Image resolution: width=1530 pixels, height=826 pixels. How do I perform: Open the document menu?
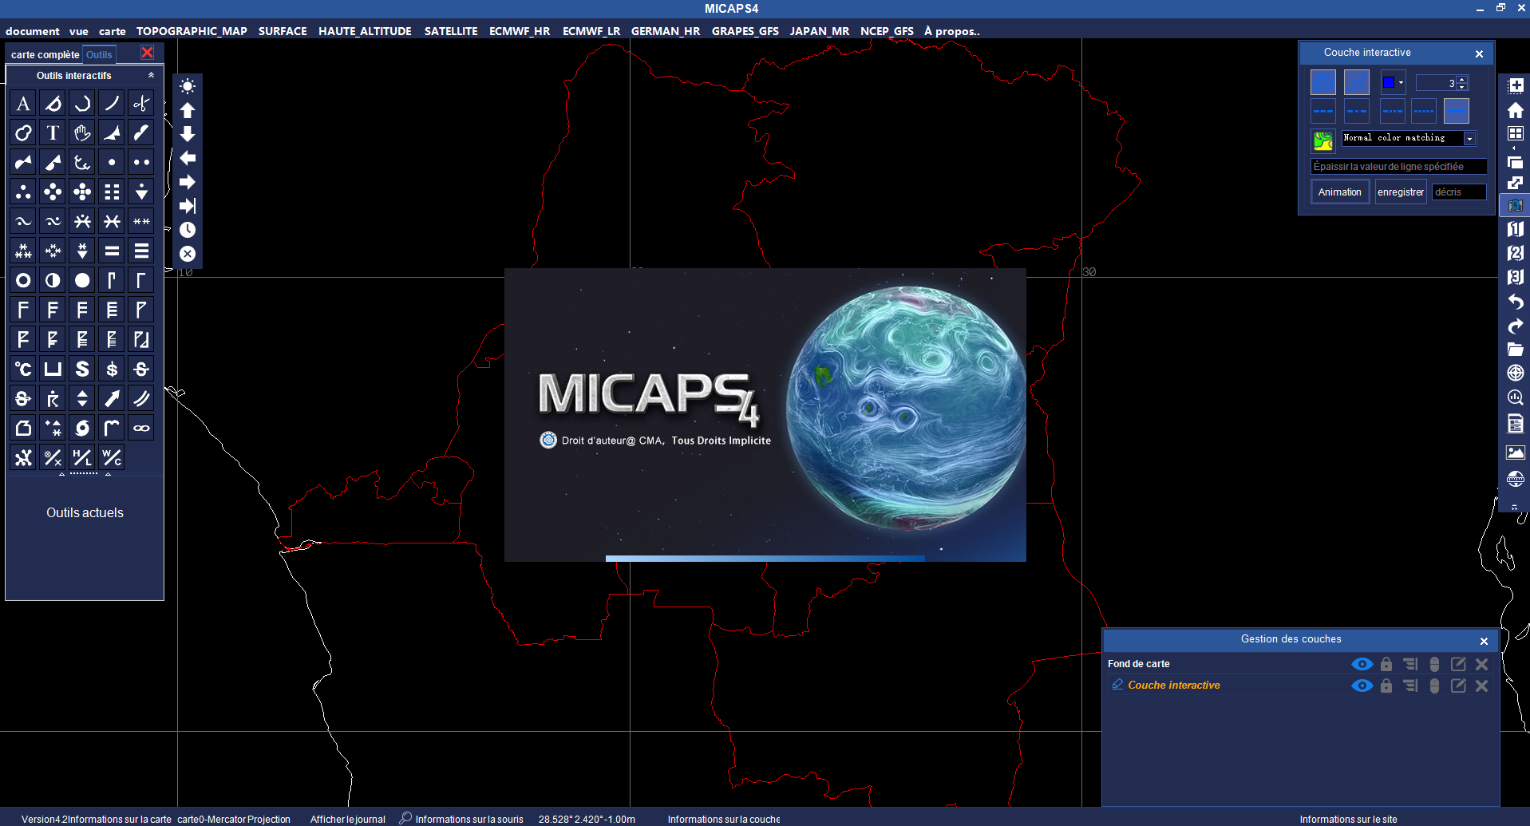click(x=33, y=31)
